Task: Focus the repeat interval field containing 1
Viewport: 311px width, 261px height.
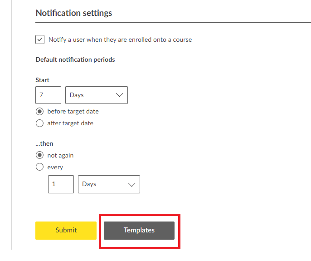Action: (x=61, y=184)
